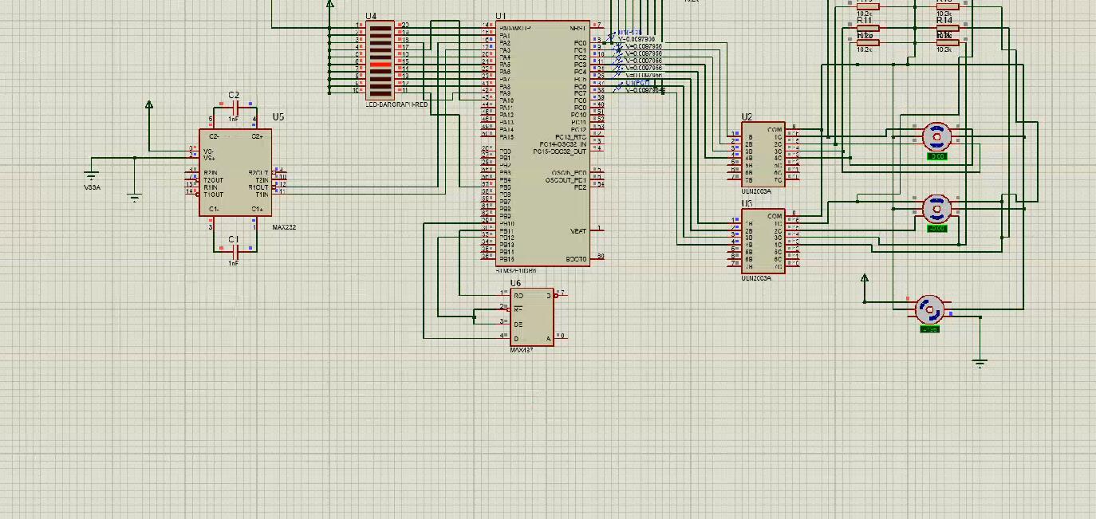Viewport: 1096px width, 519px height.
Task: Select the middle stepper motor symbol
Action: pyautogui.click(x=936, y=209)
